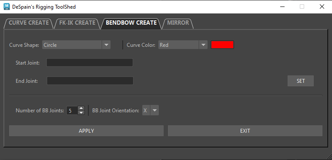The width and height of the screenshot is (332, 160).
Task: Click the 'BB Joint Orientation:' label
Action: 116,111
